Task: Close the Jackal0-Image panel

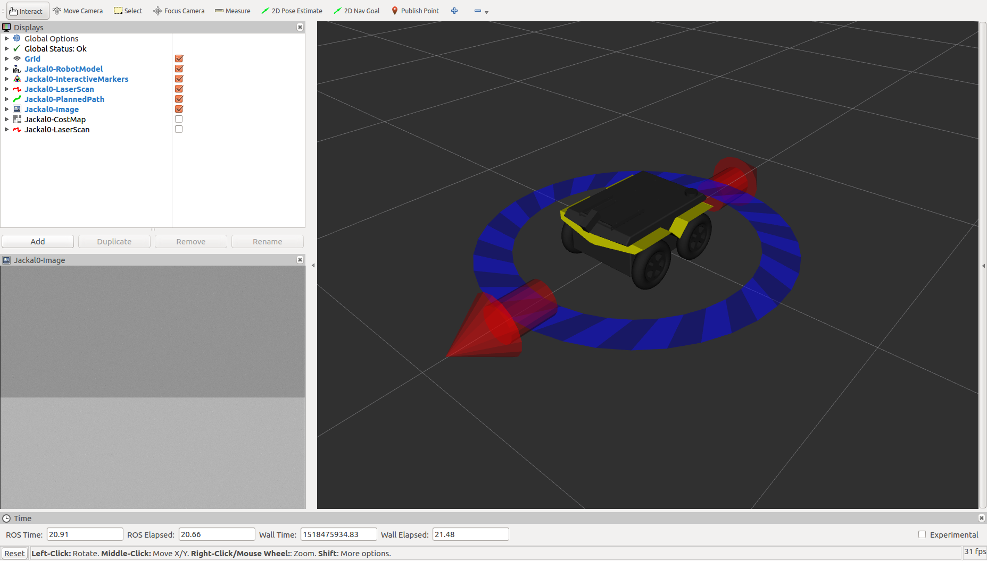Action: pos(300,260)
